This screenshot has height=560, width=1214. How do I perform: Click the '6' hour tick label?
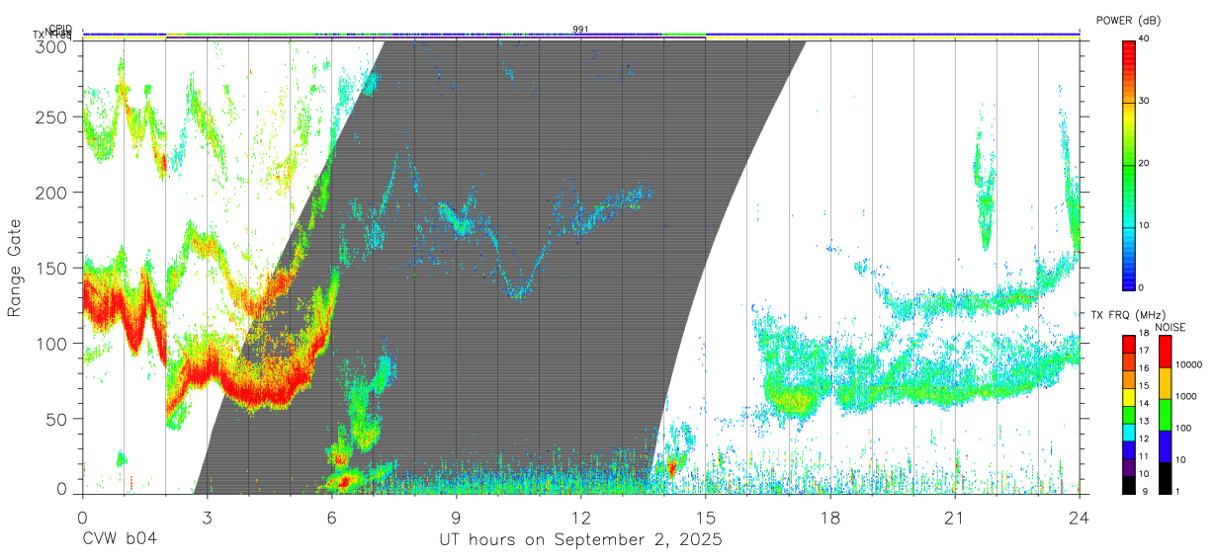pyautogui.click(x=331, y=517)
